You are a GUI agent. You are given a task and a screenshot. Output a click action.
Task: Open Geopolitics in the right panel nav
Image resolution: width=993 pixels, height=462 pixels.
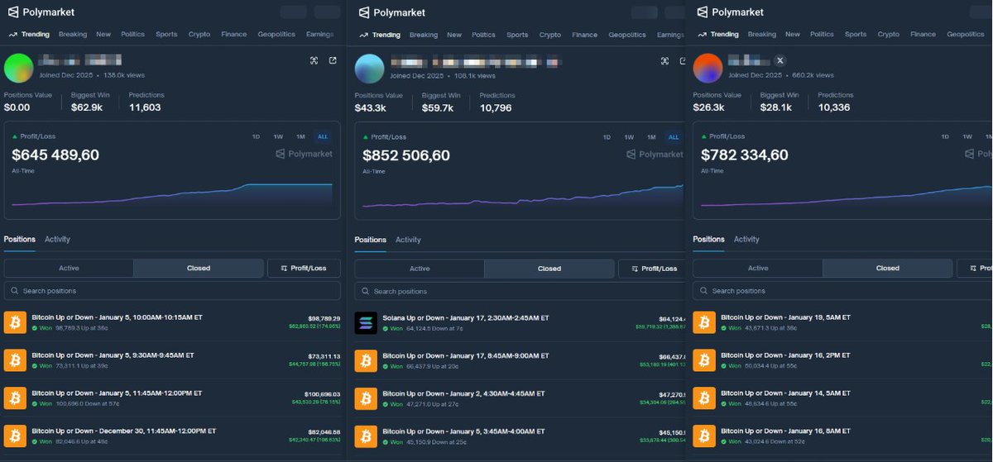pos(966,35)
